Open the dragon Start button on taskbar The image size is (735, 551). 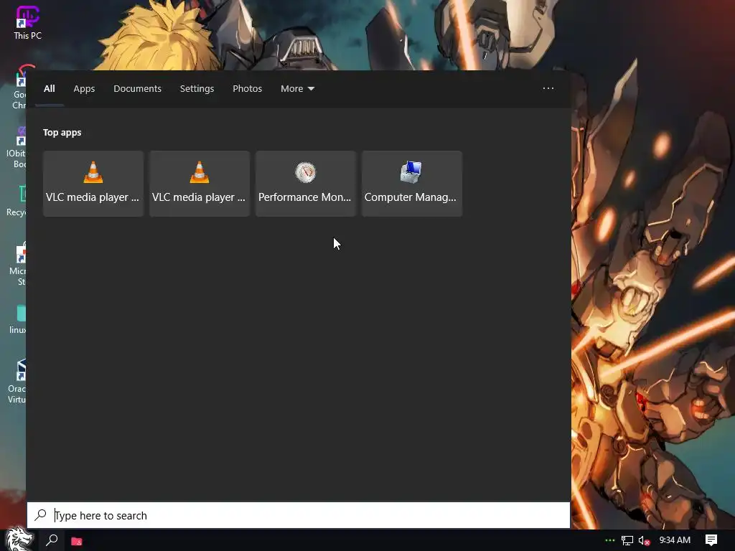[x=19, y=540]
